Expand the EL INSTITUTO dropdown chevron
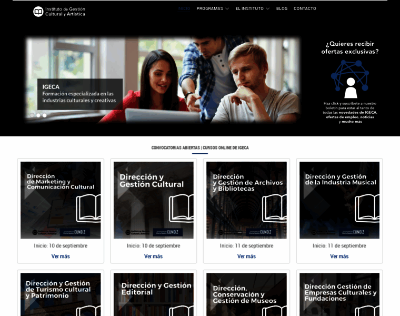The height and width of the screenshot is (316, 400). pos(267,8)
